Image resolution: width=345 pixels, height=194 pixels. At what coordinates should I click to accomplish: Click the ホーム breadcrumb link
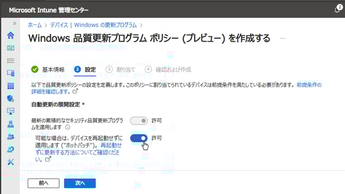(35, 25)
